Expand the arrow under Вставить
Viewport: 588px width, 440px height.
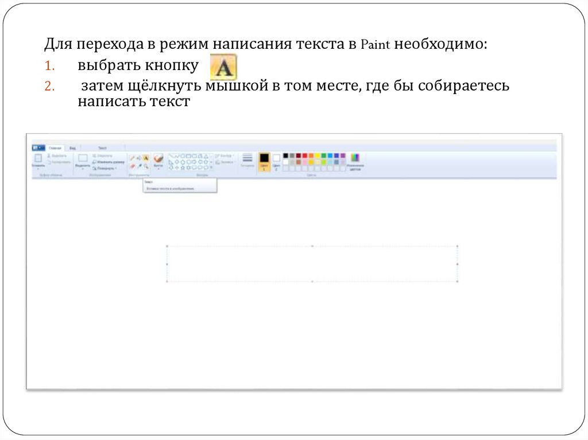(38, 168)
